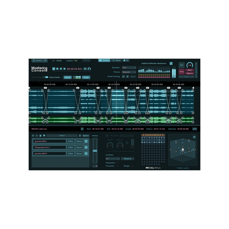Click the red Mute button
The height and width of the screenshot is (229, 229).
click(182, 72)
